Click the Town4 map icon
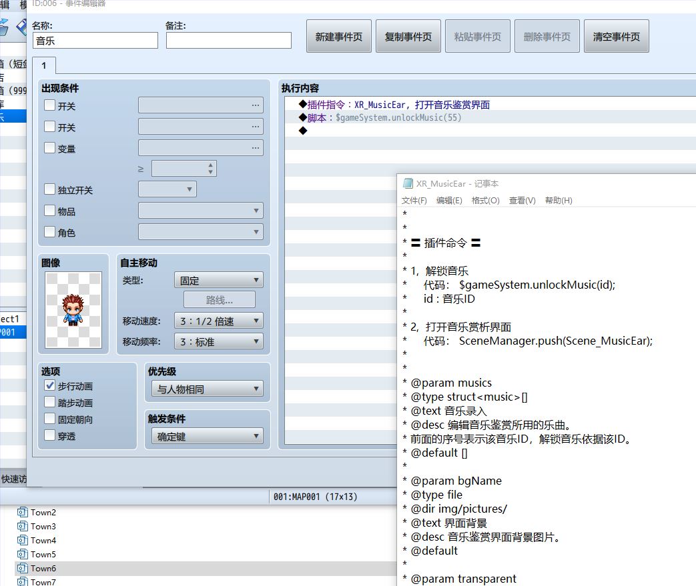This screenshot has height=586, width=696. [22, 540]
